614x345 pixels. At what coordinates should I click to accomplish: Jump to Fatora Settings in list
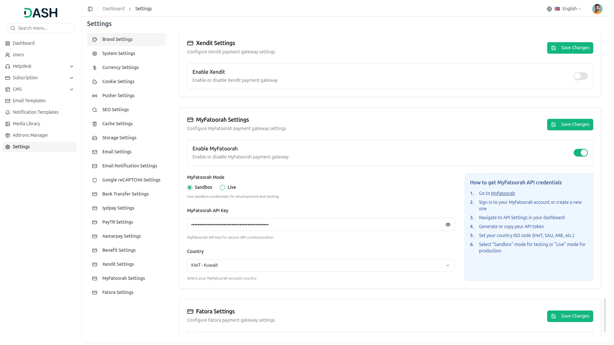click(126, 293)
